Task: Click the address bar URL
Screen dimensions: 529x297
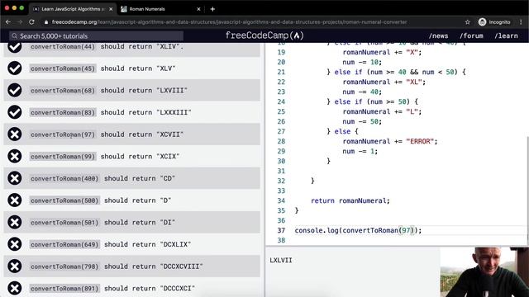Action: click(230, 22)
